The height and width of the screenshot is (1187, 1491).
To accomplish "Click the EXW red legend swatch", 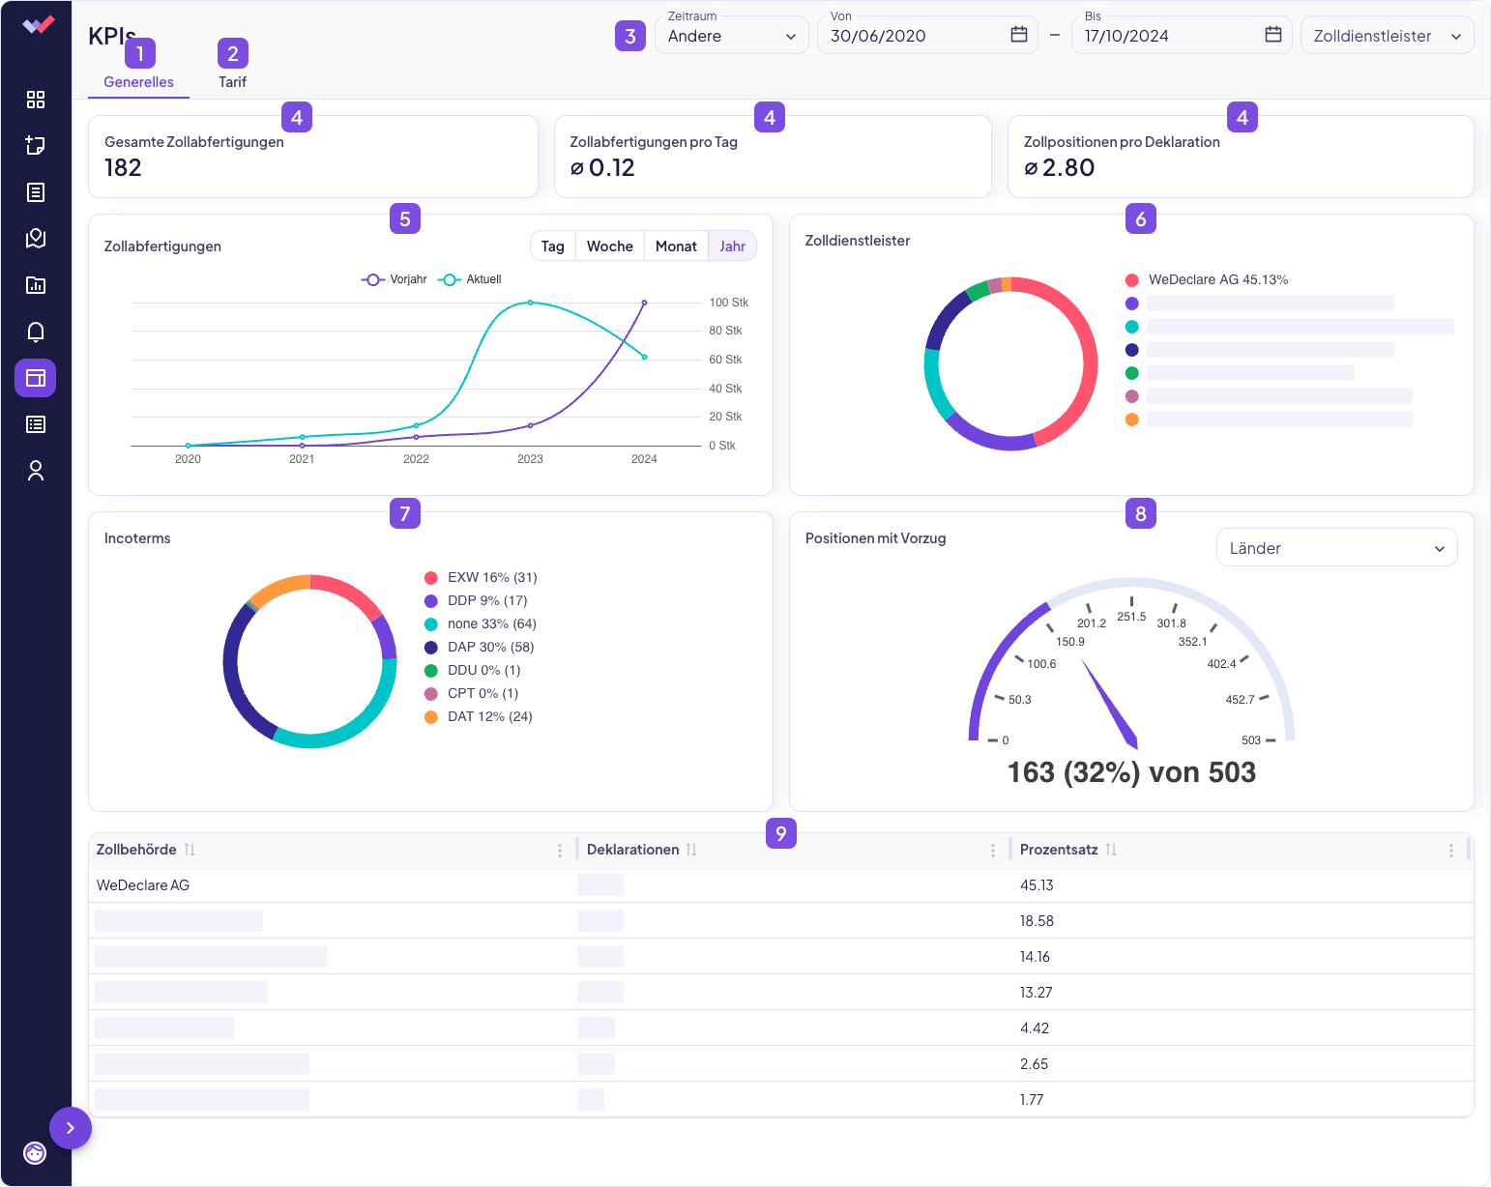I will pos(431,578).
